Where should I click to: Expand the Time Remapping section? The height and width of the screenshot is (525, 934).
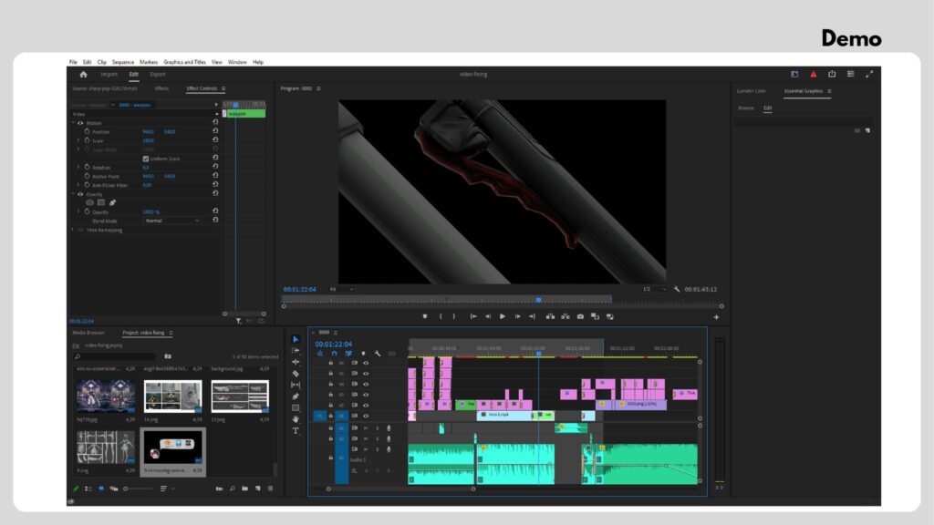(x=72, y=229)
